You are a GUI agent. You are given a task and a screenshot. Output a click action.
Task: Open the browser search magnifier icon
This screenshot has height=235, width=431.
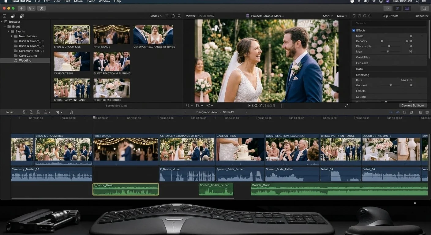(179, 16)
